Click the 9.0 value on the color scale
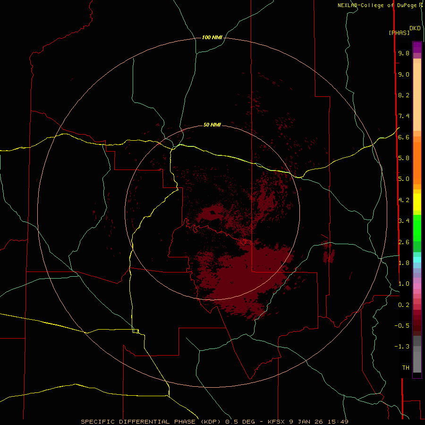Viewport: 425px width, 425px height. (404, 74)
